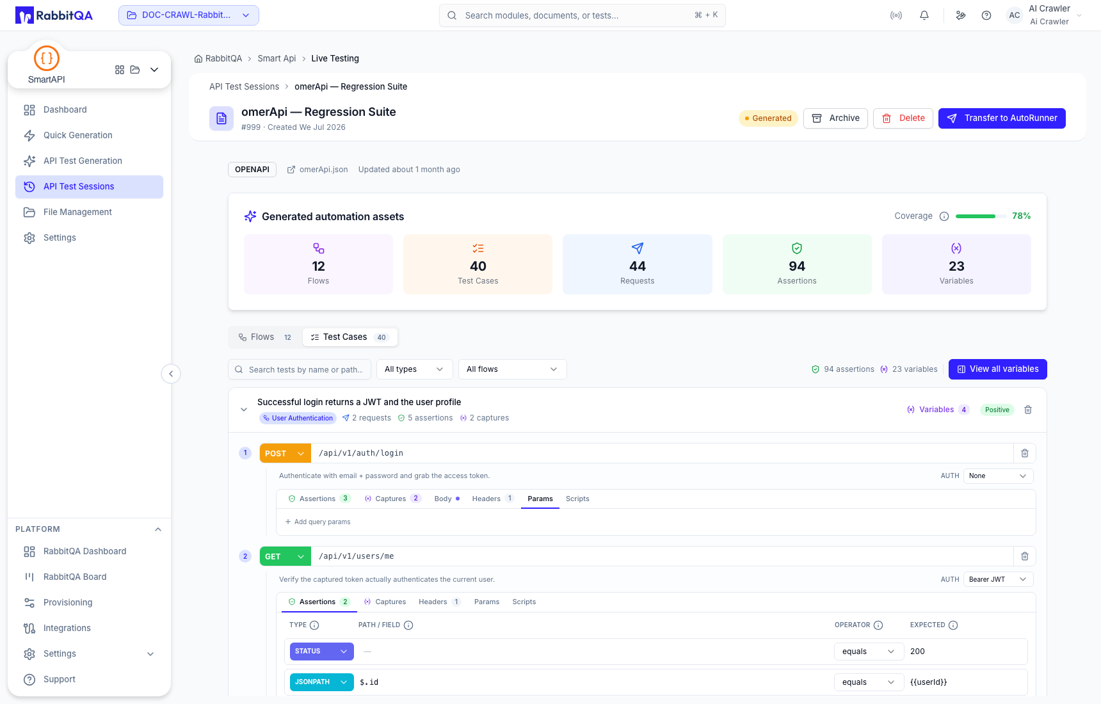
Task: Open Dashboard in the sidebar
Action: (x=89, y=110)
